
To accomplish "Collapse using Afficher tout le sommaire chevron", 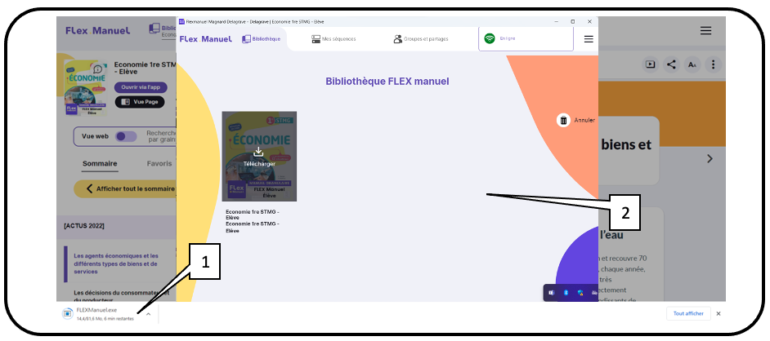I will point(91,189).
